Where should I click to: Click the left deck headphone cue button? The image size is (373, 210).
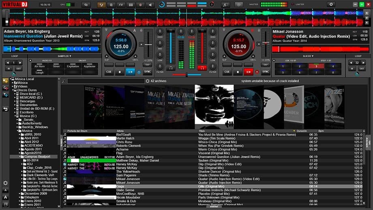click(x=171, y=68)
